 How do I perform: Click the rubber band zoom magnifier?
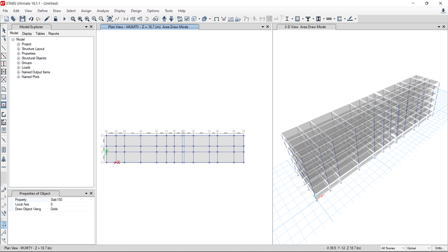pyautogui.click(x=73, y=19)
